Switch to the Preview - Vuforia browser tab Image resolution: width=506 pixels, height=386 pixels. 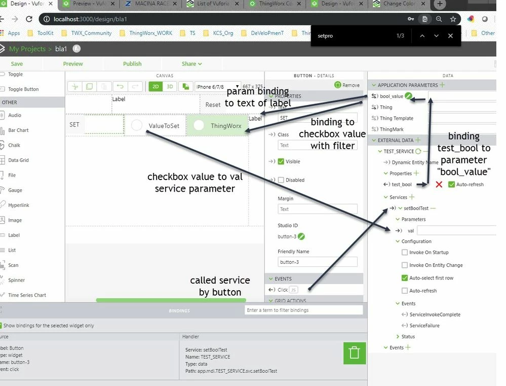89,4
